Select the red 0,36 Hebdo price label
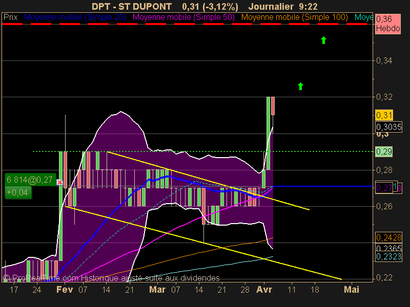Screen dimensions: 410x307 point(388,24)
